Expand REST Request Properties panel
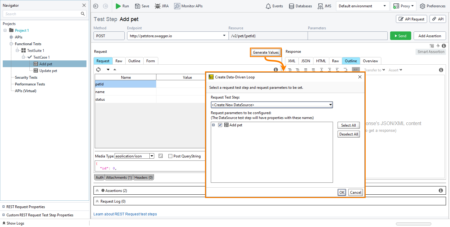Image resolution: width=450 pixels, height=227 pixels. click(x=3, y=207)
